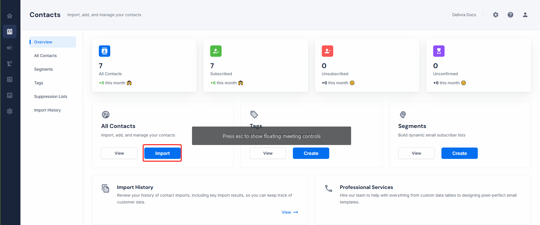This screenshot has height=225, width=540.
Task: Click the Professional Services phone icon
Action: pos(329,188)
